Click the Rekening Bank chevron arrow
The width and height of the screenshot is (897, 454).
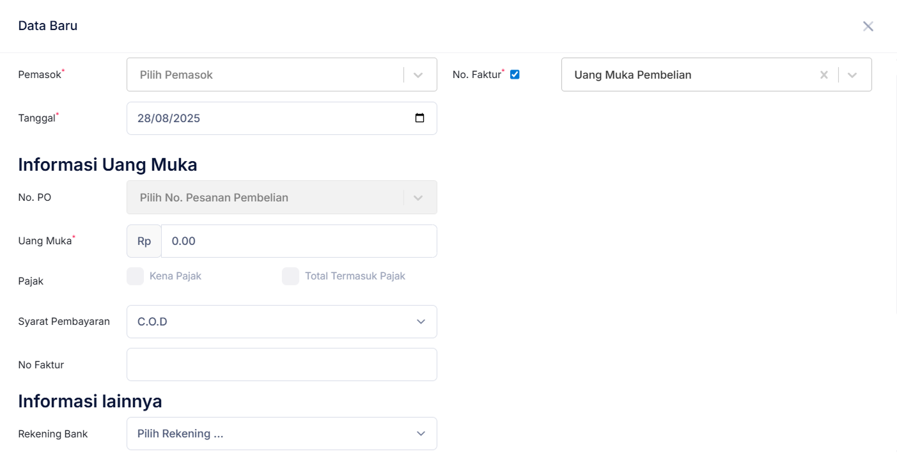421,434
